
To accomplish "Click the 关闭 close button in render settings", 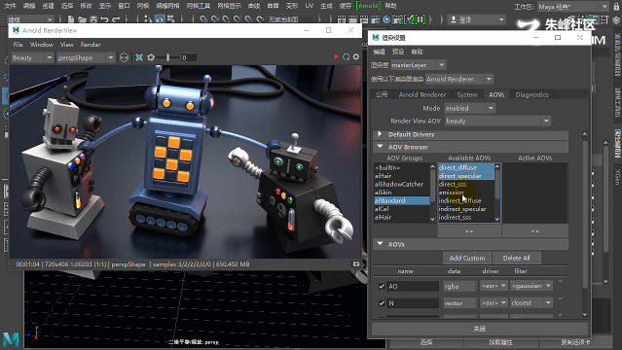I will click(480, 329).
